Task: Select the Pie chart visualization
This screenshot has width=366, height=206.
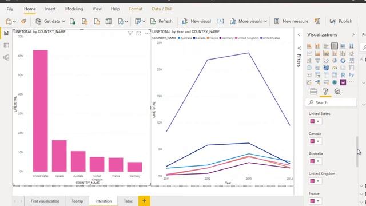Action: click(335, 61)
